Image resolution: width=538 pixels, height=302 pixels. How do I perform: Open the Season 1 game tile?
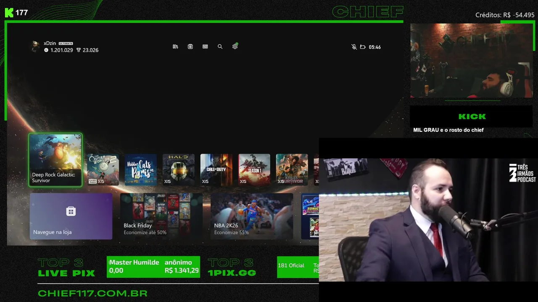click(254, 169)
